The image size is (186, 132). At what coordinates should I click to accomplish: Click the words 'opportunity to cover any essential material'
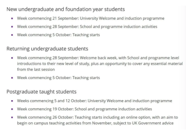pyautogui.click(x=144, y=64)
